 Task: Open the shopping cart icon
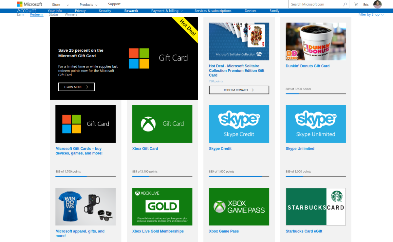point(356,4)
